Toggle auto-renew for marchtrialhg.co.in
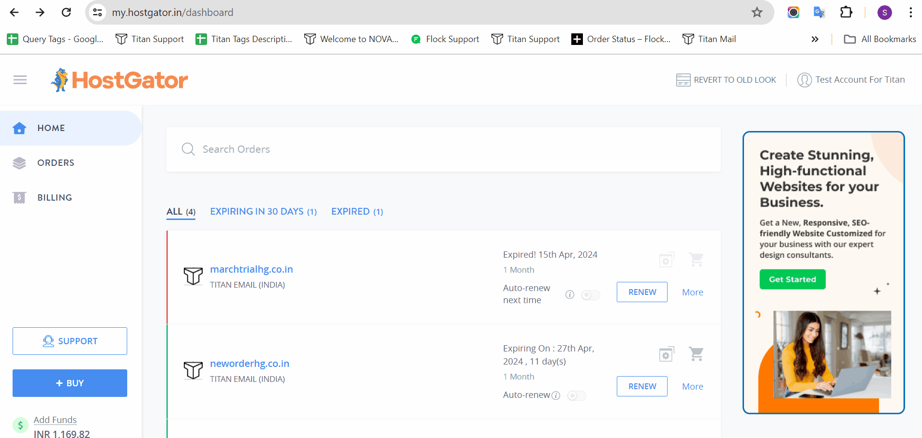The image size is (922, 438). (590, 295)
